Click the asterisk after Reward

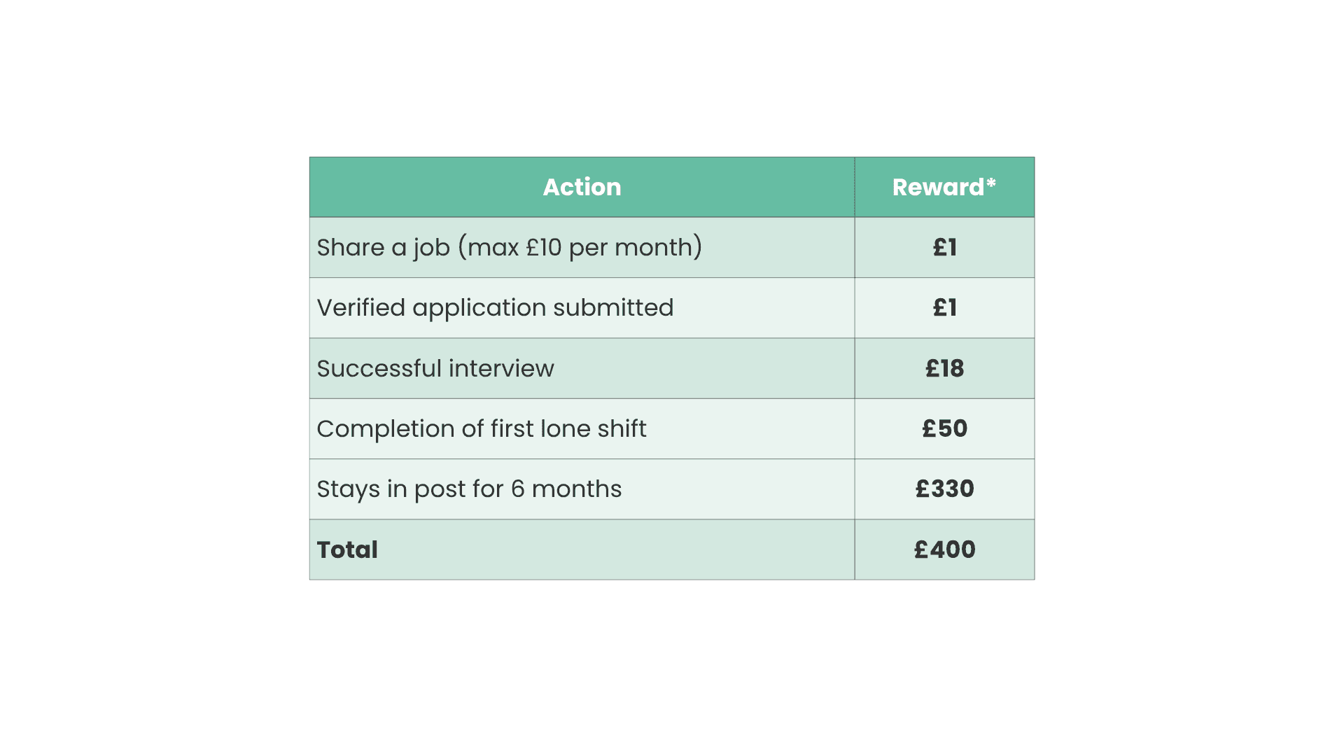(991, 183)
